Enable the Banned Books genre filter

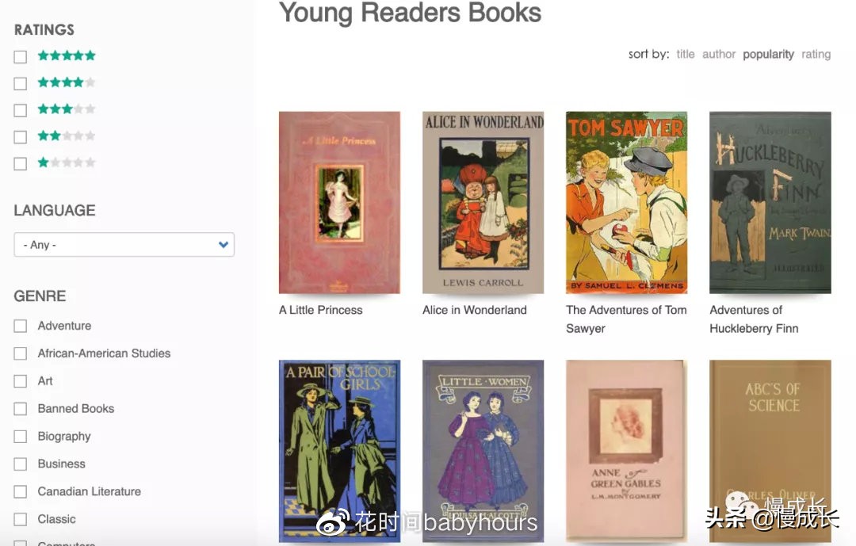[x=20, y=409]
